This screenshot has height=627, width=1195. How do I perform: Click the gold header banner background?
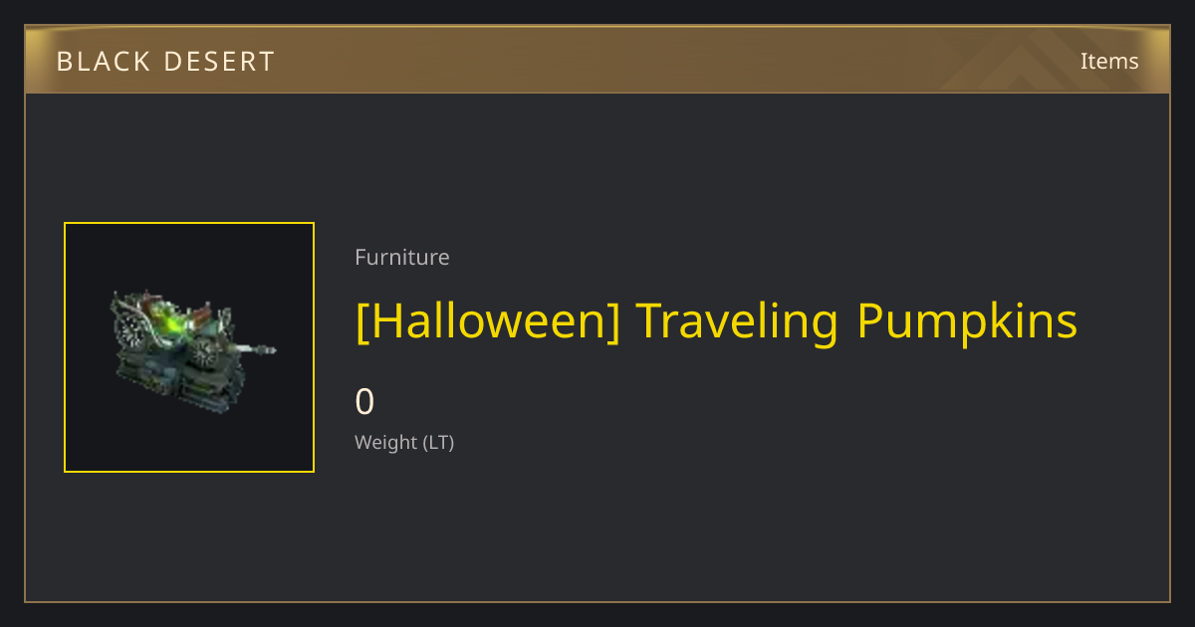pos(597,60)
